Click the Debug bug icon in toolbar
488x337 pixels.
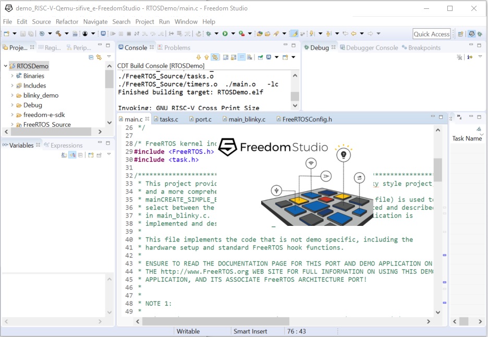(208, 33)
